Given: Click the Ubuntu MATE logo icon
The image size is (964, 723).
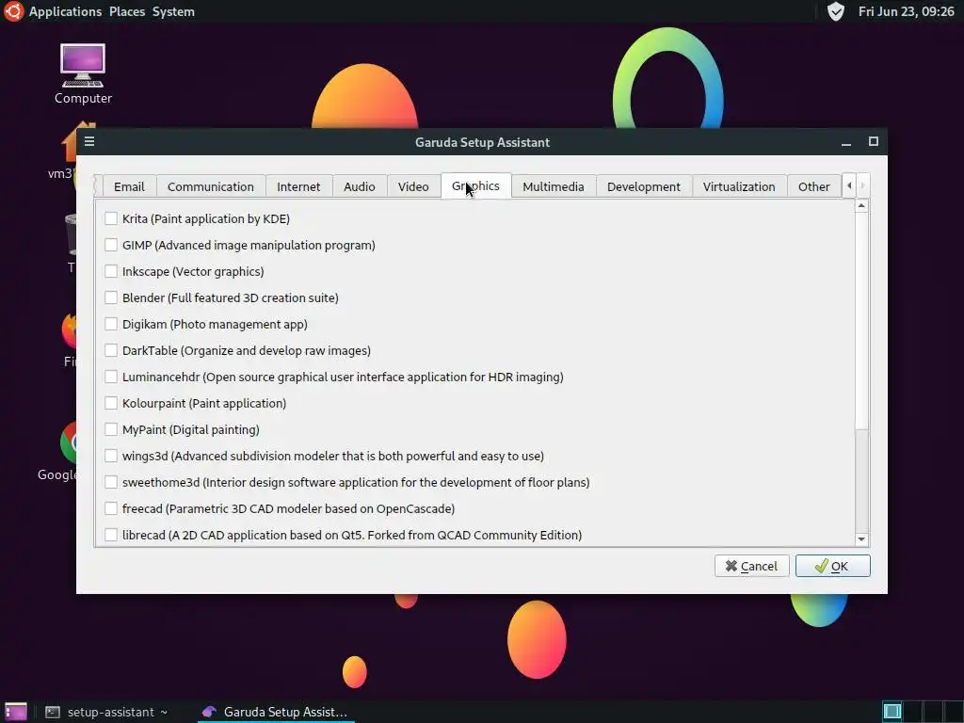Looking at the screenshot, I should [13, 11].
